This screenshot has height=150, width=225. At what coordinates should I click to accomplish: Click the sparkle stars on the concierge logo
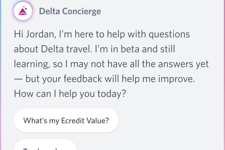(x=25, y=8)
